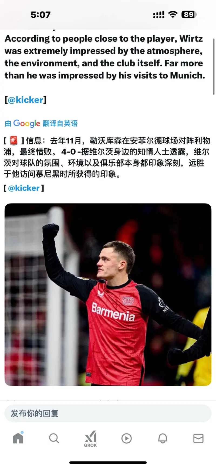Open @kicker mention under English text
This screenshot has height=468, width=216.
point(25,100)
